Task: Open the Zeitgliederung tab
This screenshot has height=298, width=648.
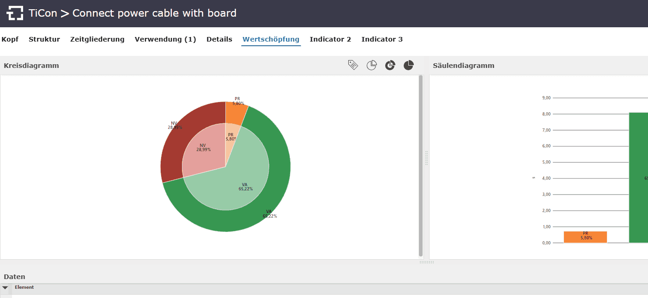Action: (97, 39)
